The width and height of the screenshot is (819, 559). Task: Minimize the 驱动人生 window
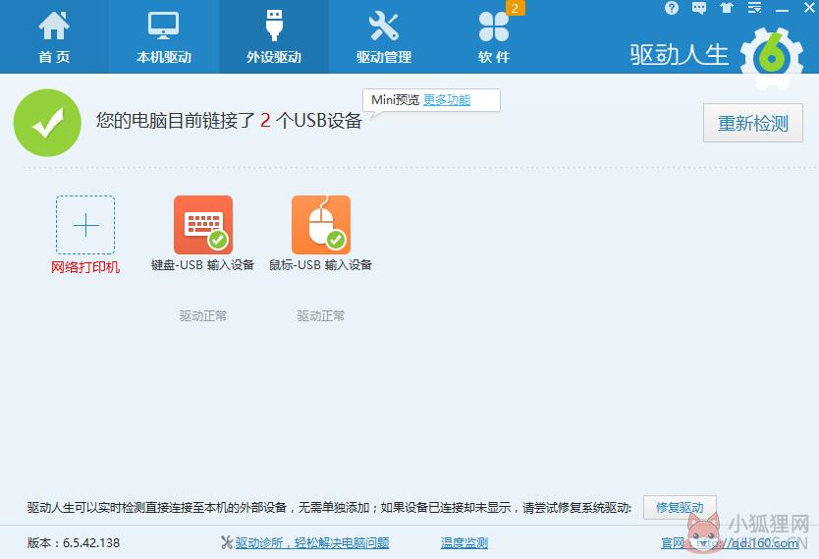point(782,10)
